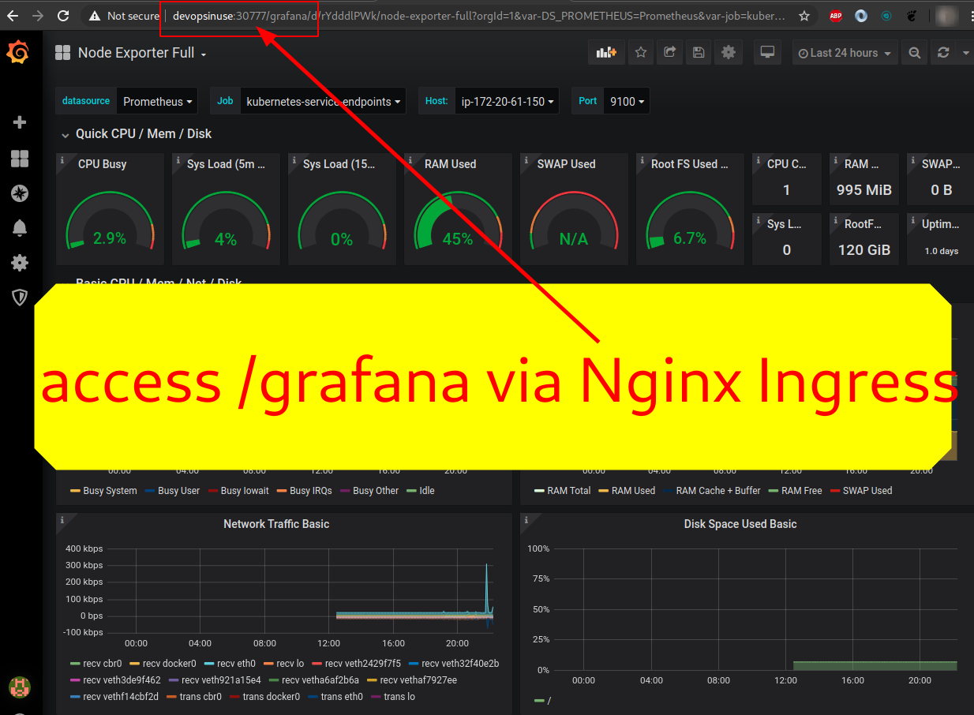Open the Dashboards icon in sidebar

point(20,159)
